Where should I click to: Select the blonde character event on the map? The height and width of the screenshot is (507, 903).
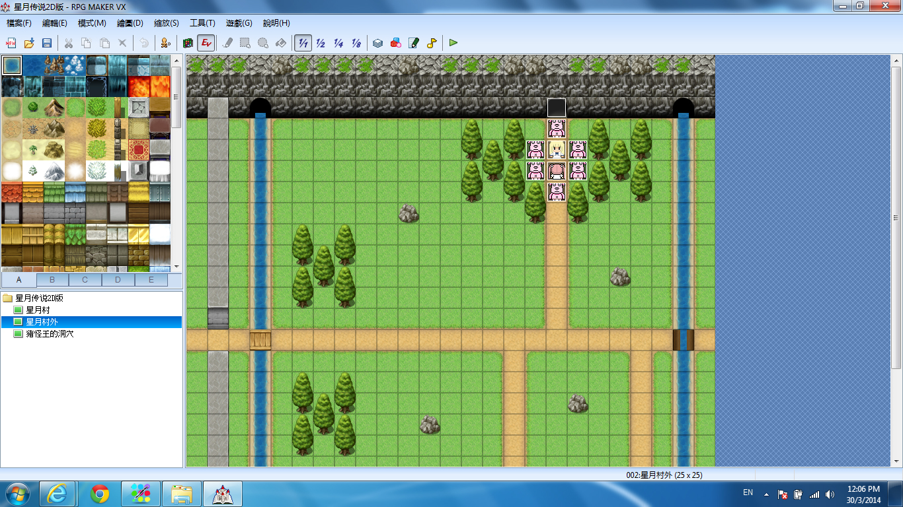click(x=557, y=150)
